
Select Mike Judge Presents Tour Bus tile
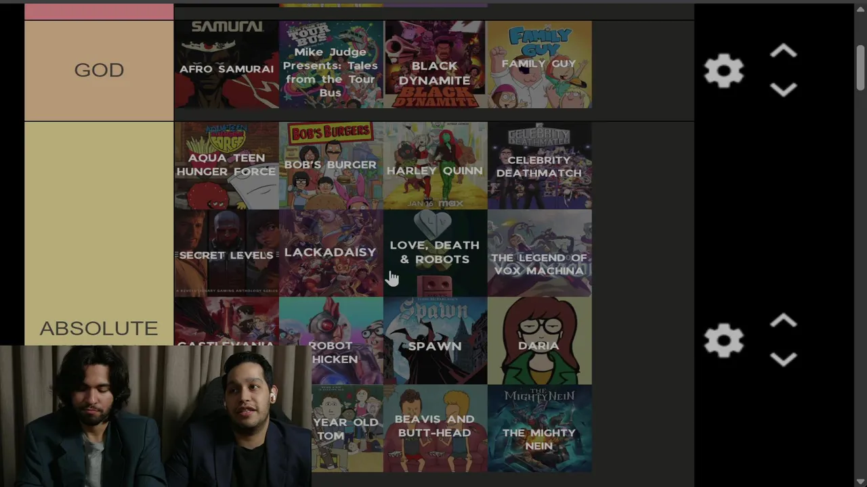tap(331, 64)
